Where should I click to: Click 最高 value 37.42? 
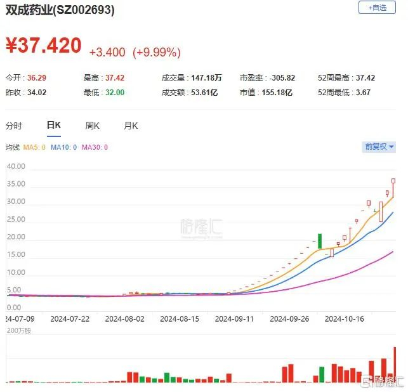point(115,78)
